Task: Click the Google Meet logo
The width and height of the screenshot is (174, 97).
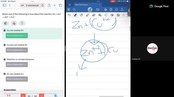Action: [x=159, y=6]
